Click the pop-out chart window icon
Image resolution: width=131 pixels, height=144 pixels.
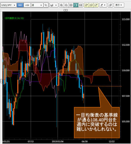(110, 5)
